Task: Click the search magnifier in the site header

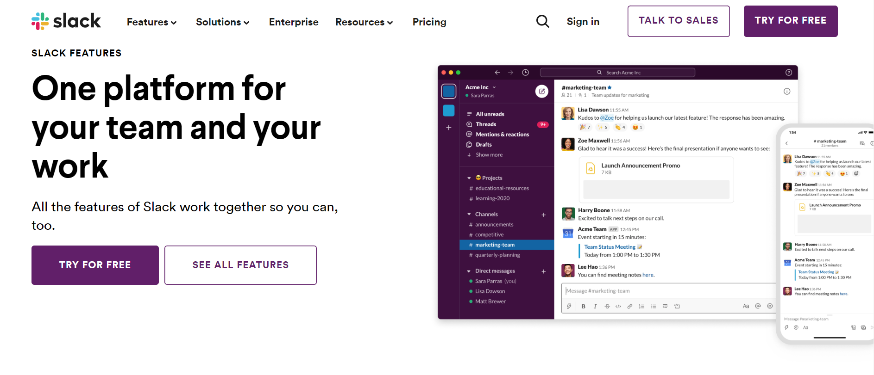Action: pyautogui.click(x=542, y=21)
